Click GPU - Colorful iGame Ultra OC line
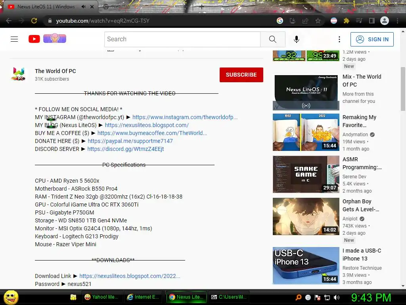Viewport: 406px width, 305px height. (87, 205)
